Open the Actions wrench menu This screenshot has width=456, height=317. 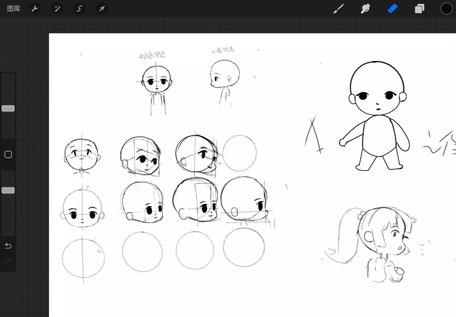(35, 9)
